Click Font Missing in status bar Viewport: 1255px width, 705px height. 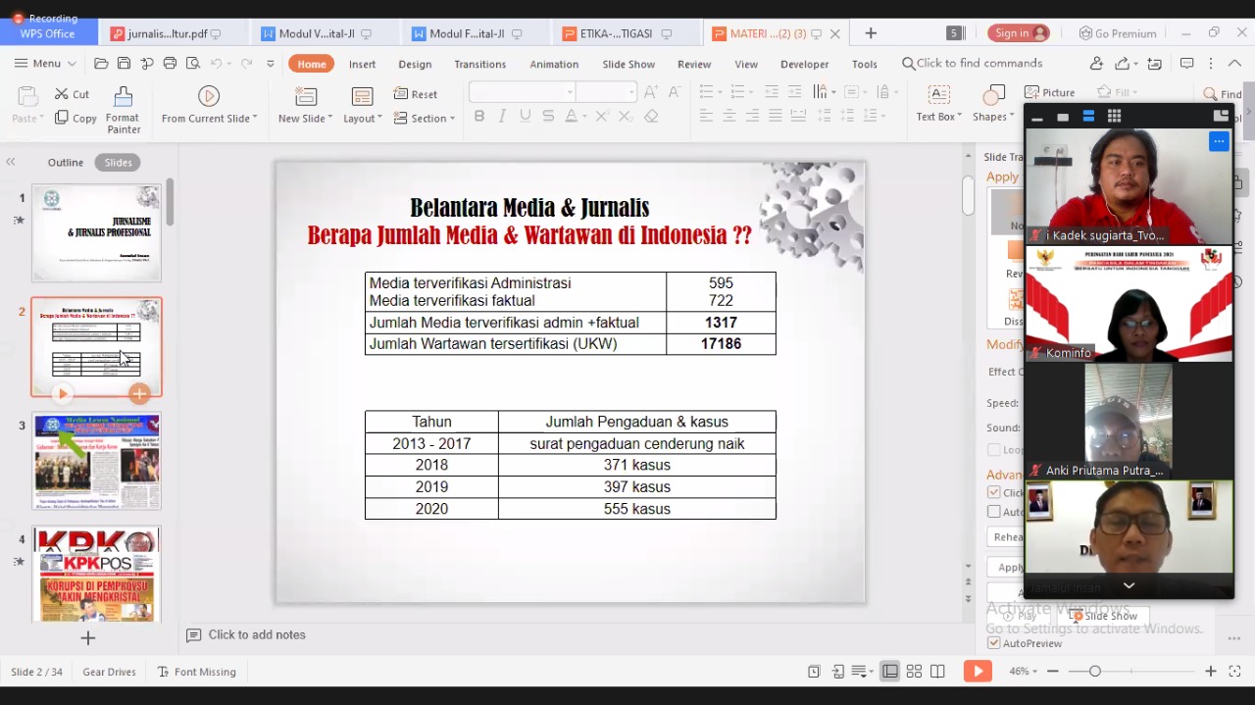pos(196,672)
